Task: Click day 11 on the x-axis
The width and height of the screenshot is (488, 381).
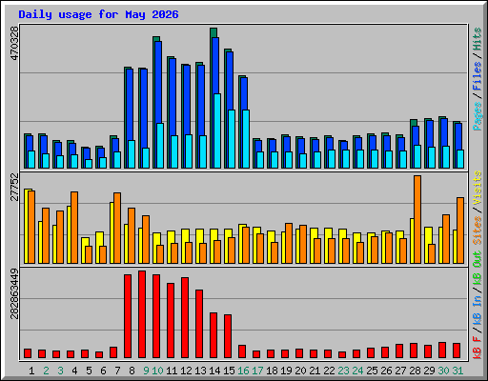Action: click(172, 371)
